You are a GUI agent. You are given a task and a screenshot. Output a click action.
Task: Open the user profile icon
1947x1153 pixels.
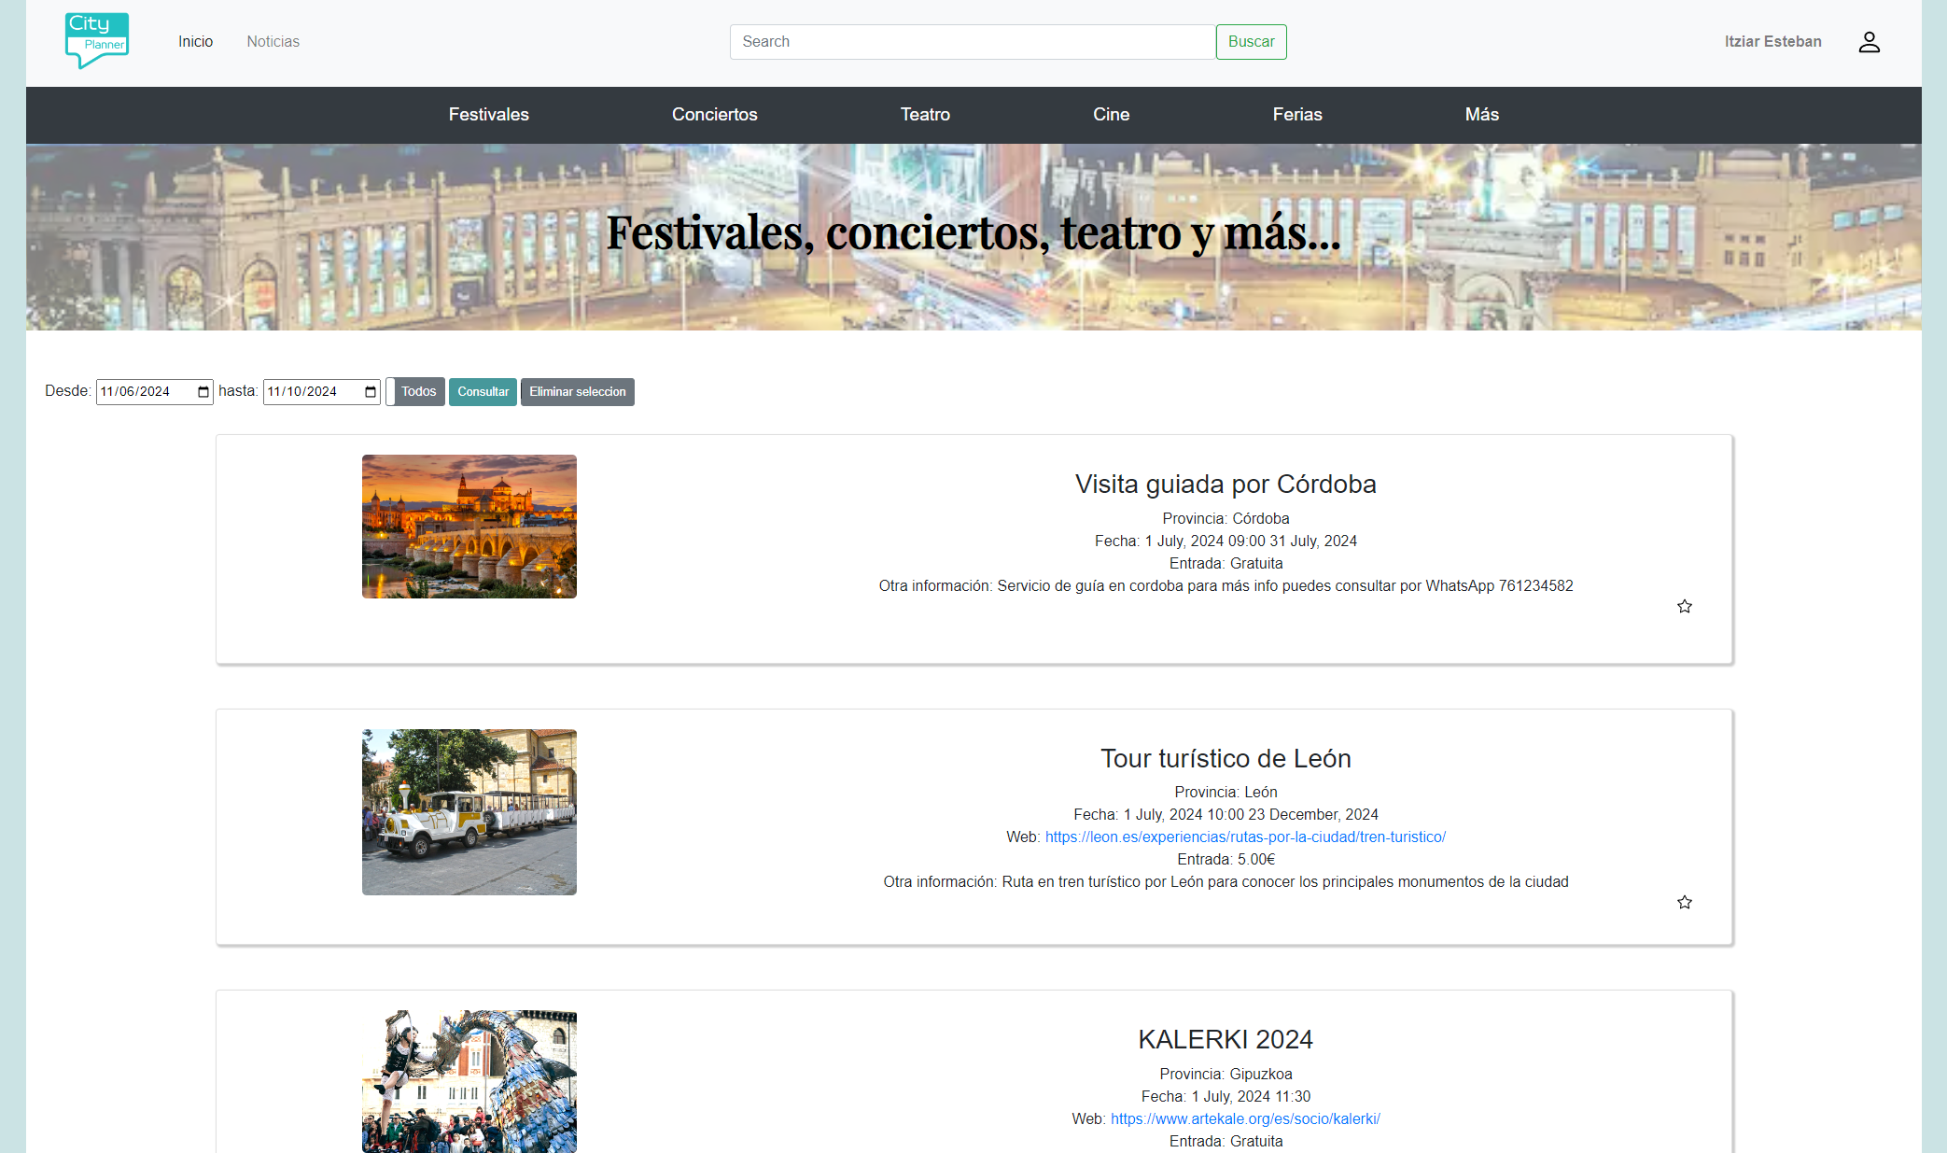point(1869,42)
